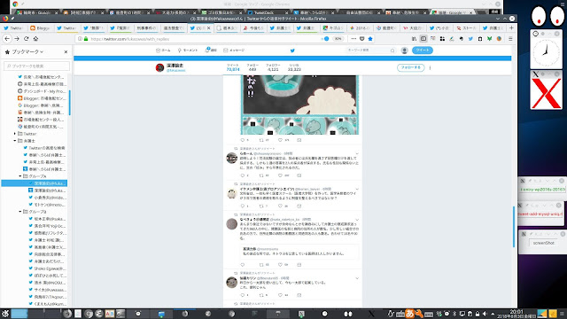Click the あ input method tray icon
The image size is (567, 319).
click(409, 314)
